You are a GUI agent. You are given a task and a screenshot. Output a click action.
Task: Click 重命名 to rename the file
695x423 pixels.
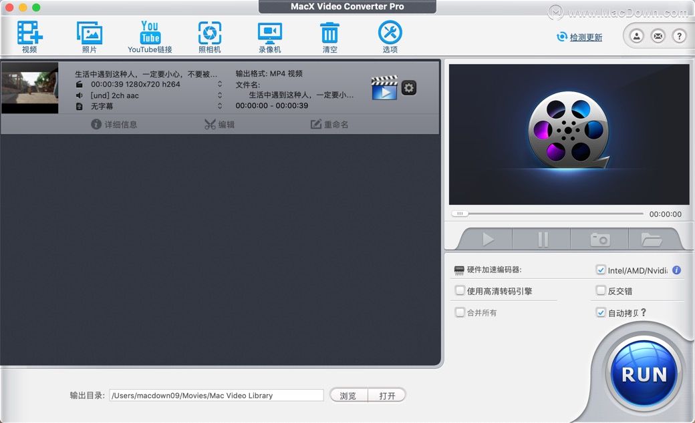tap(329, 124)
